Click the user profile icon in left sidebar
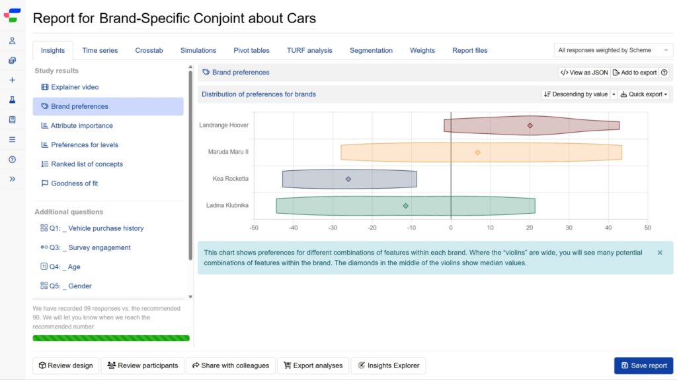The image size is (677, 380). pos(12,41)
